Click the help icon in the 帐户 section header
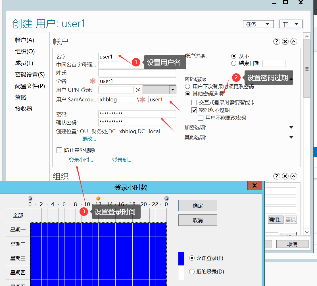The image size is (317, 286). 276,41
